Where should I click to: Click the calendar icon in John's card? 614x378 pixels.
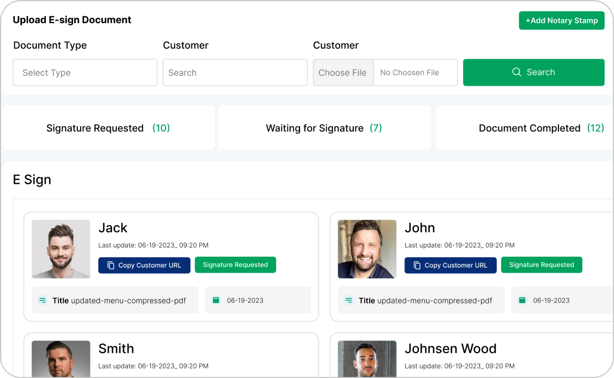(522, 300)
